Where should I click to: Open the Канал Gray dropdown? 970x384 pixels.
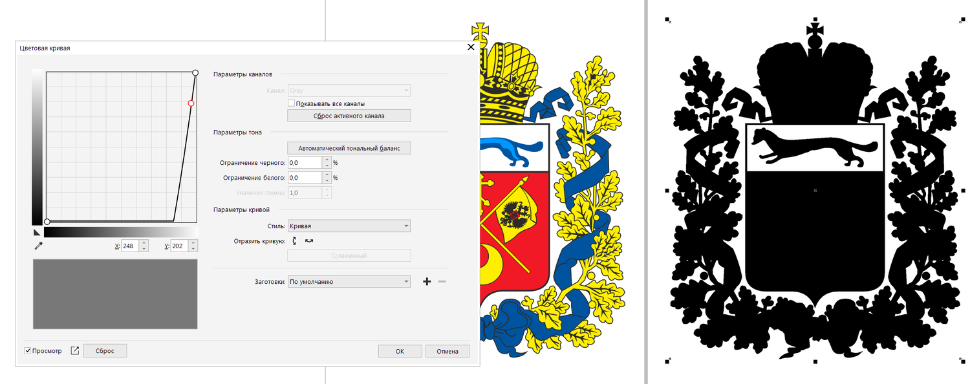(x=349, y=91)
